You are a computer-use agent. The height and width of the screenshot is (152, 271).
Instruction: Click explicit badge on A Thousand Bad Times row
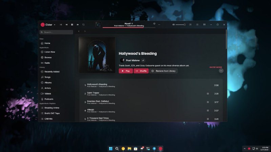pyautogui.click(x=208, y=119)
